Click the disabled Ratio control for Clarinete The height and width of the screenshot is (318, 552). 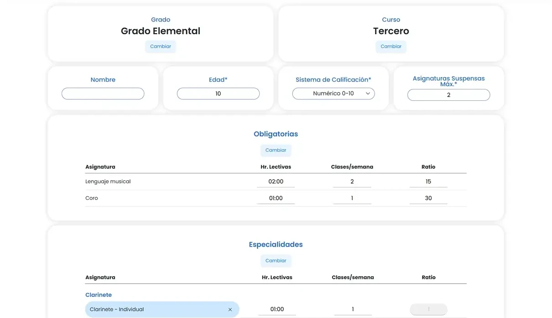tap(428, 309)
